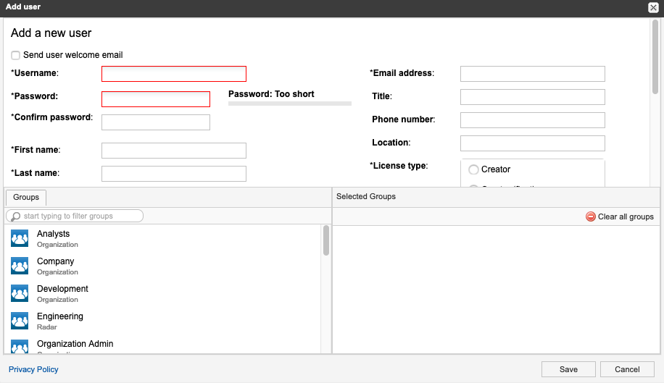Click the Company group icon
Screen dimensions: 664x383
20,266
